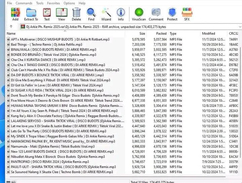Open the Favorites menu
The image size is (242, 183).
53,3
